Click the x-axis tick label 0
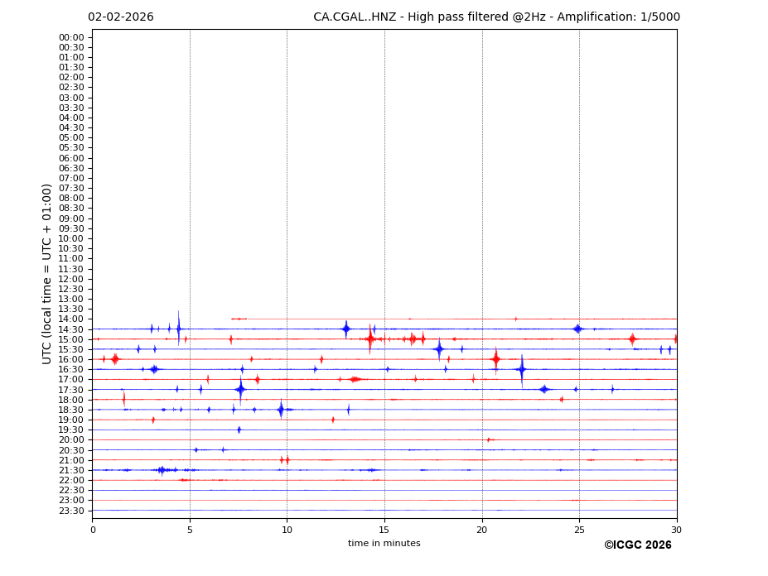 [93, 530]
